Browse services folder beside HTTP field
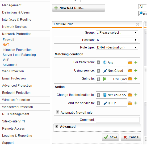The height and width of the screenshot is (146, 151). pyautogui.click(x=130, y=103)
